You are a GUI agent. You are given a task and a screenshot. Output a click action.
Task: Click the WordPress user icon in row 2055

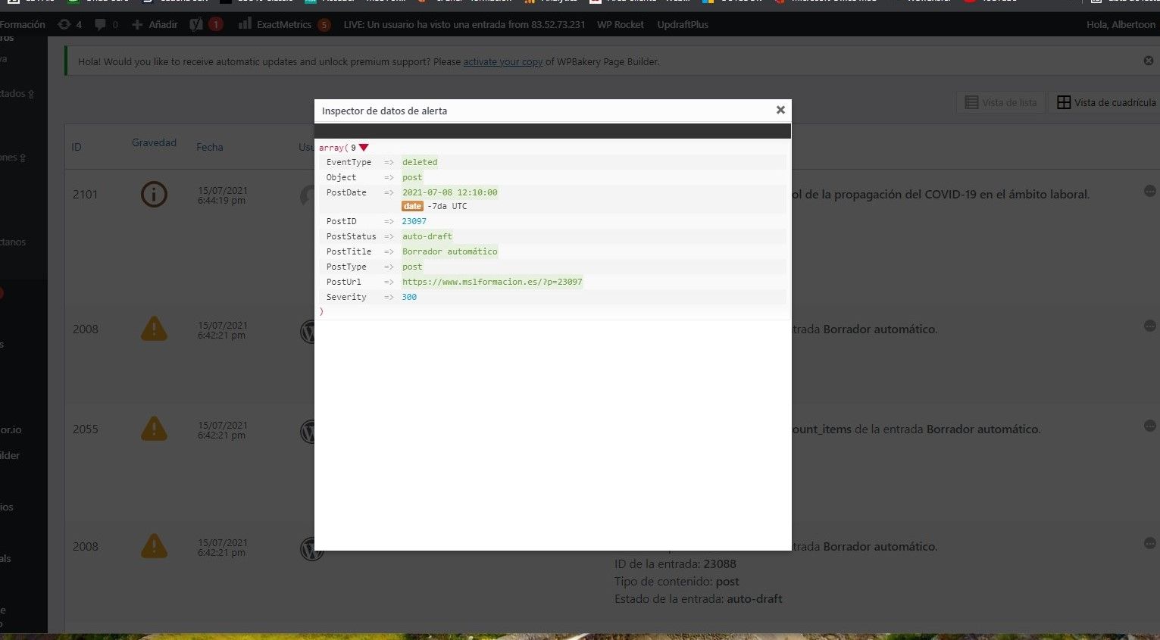click(308, 431)
